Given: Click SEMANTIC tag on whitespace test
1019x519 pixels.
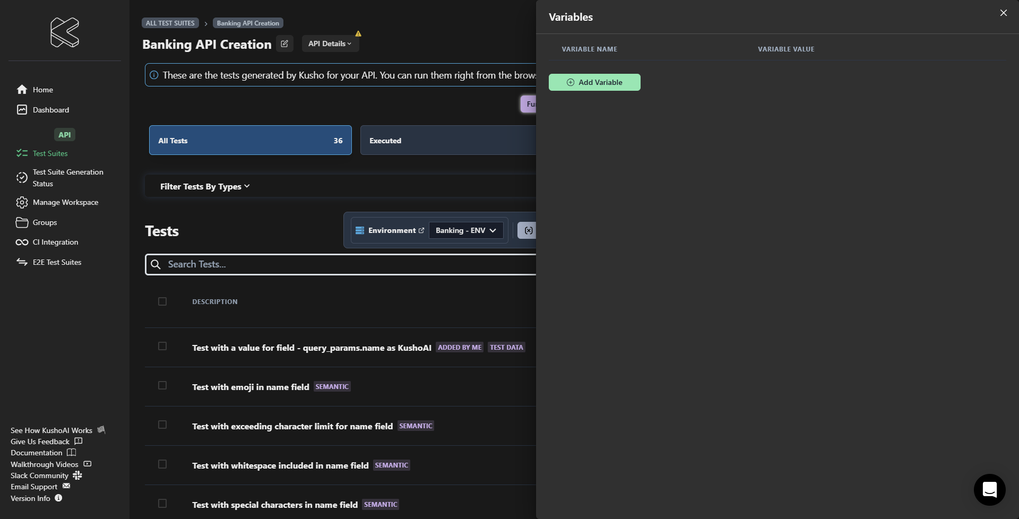Looking at the screenshot, I should pos(392,465).
